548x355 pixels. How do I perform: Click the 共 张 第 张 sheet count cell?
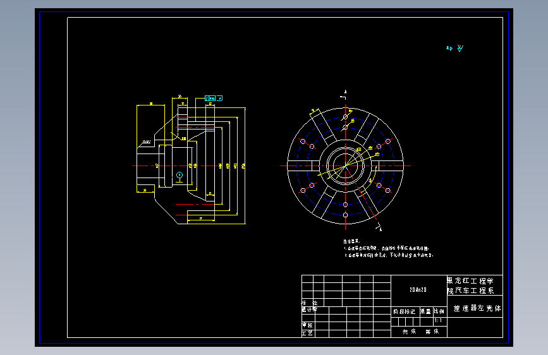pyautogui.click(x=420, y=331)
